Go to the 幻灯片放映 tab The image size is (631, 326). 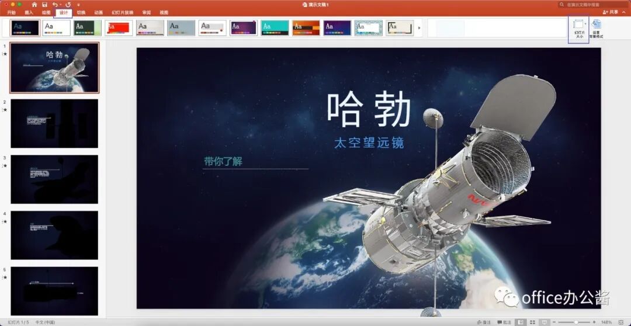click(123, 12)
